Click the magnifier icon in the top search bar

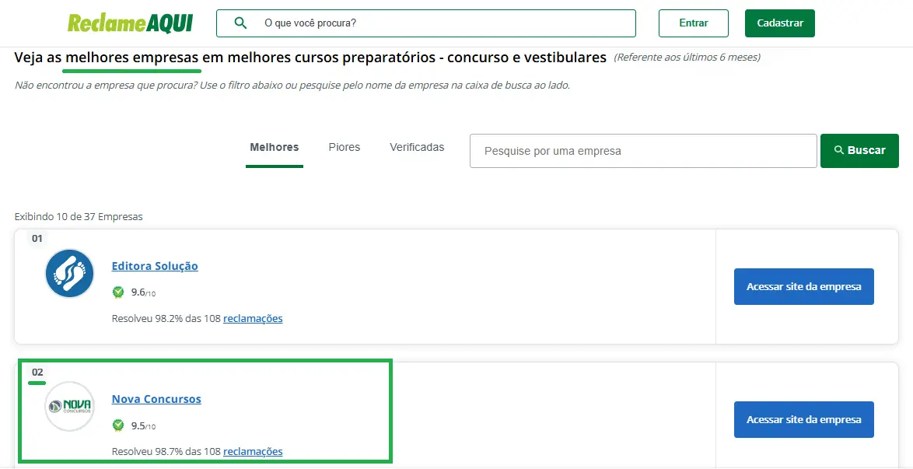pos(240,23)
